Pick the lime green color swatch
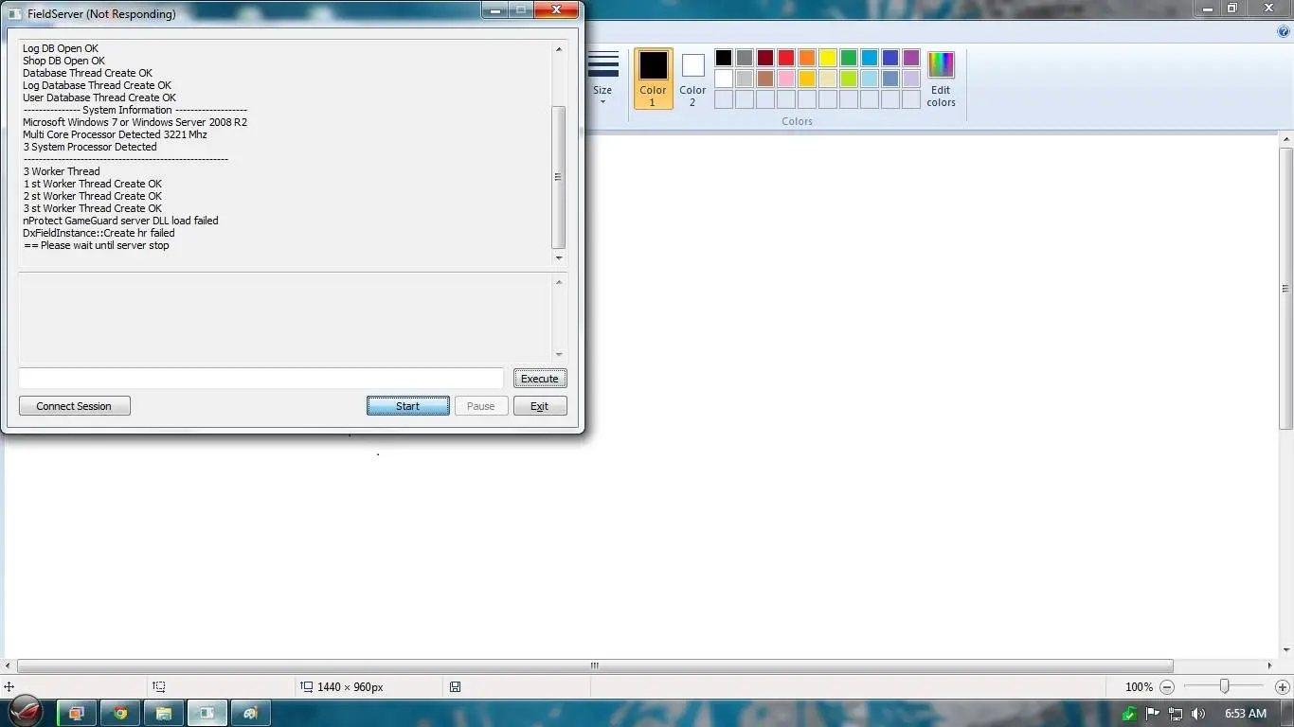 (849, 79)
